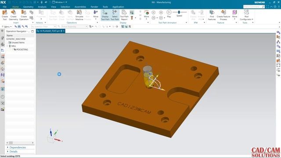Switch to the Geometry ribbon tab
The width and height of the screenshot is (281, 158).
[28, 7]
